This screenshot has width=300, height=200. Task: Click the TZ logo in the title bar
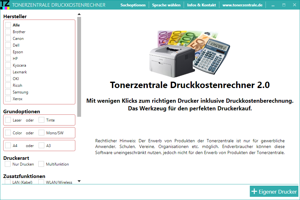pyautogui.click(x=4, y=4)
